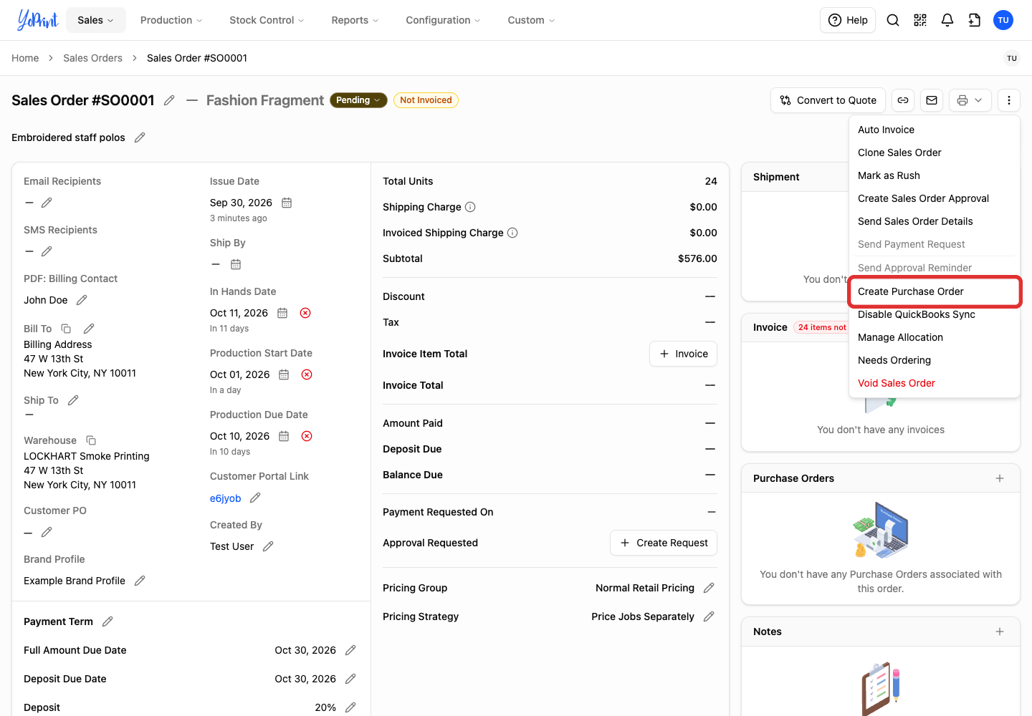The height and width of the screenshot is (716, 1032).
Task: Add a new Purchase Order plus icon
Action: [1000, 478]
